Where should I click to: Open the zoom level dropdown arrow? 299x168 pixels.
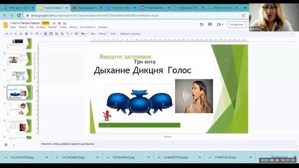pyautogui.click(x=41, y=34)
